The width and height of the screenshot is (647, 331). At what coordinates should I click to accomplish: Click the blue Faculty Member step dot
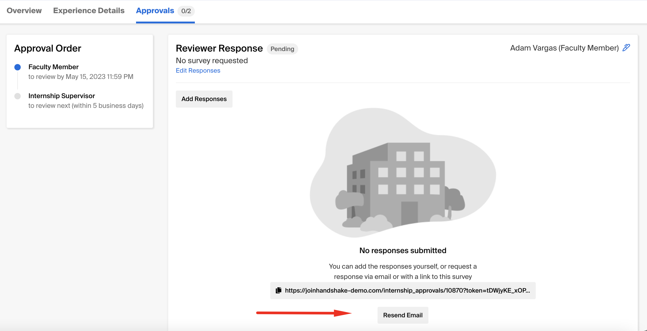pos(18,67)
